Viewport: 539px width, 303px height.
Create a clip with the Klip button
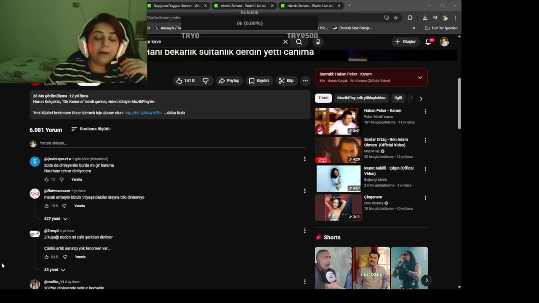pos(286,81)
